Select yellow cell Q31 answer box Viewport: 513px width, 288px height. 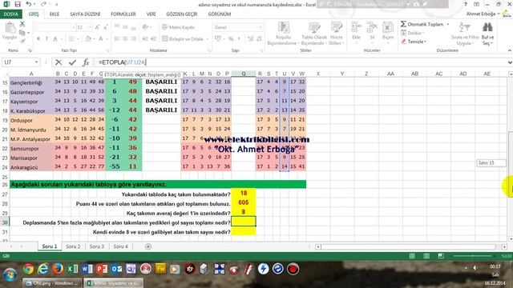point(244,232)
